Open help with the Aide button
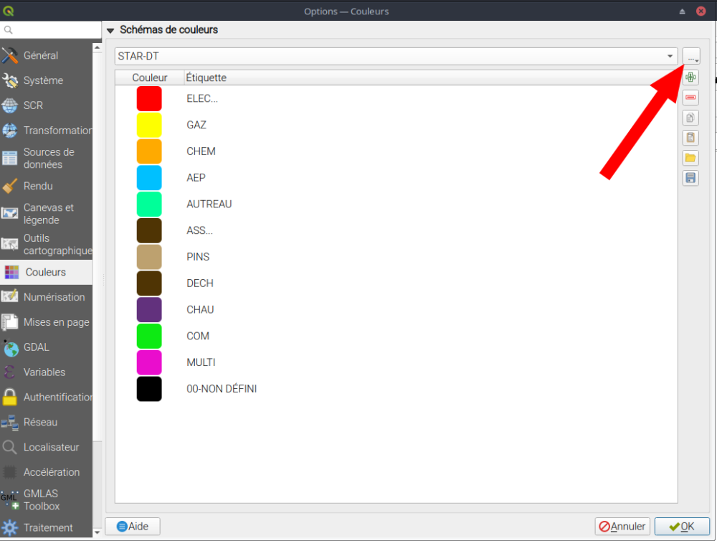This screenshot has height=541, width=717. (x=133, y=527)
